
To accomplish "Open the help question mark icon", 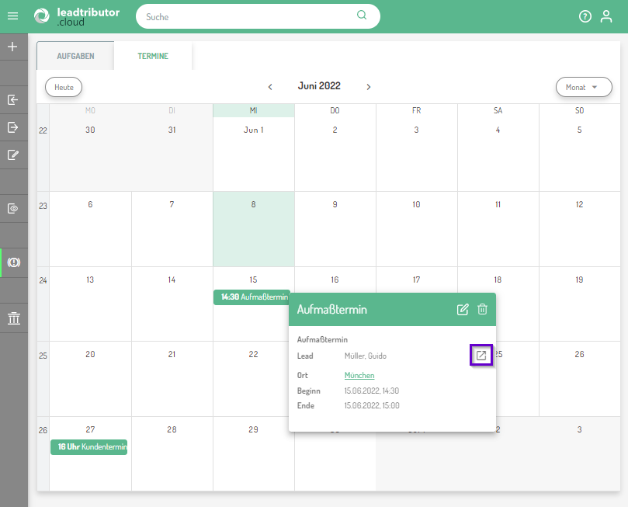I will [585, 16].
